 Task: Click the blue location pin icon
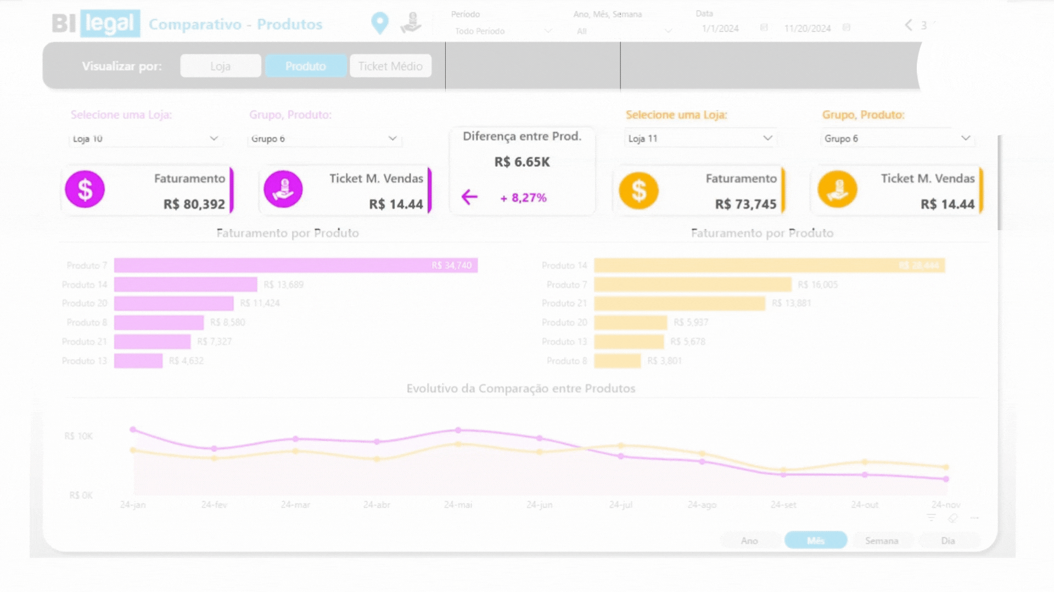[x=379, y=23]
